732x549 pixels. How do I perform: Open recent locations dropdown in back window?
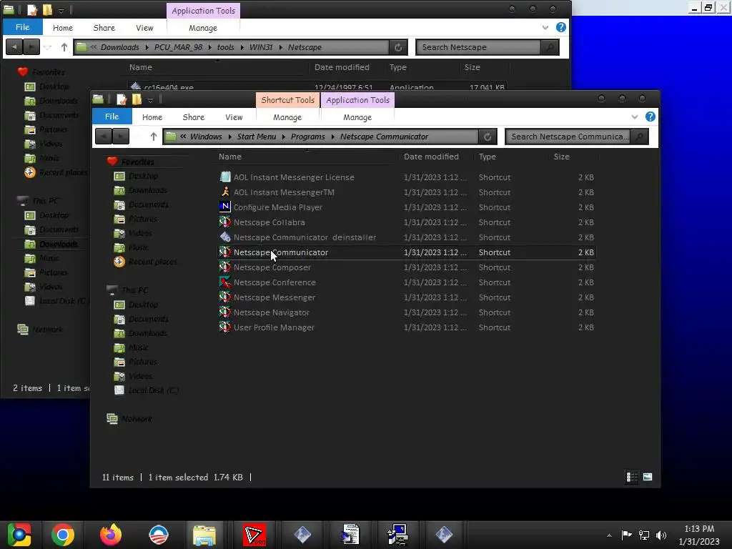tap(47, 47)
